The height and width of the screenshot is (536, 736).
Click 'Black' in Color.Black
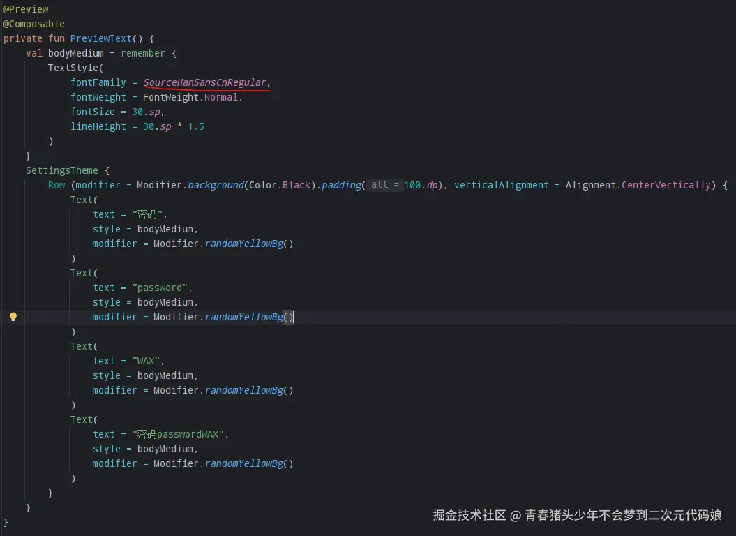(296, 185)
